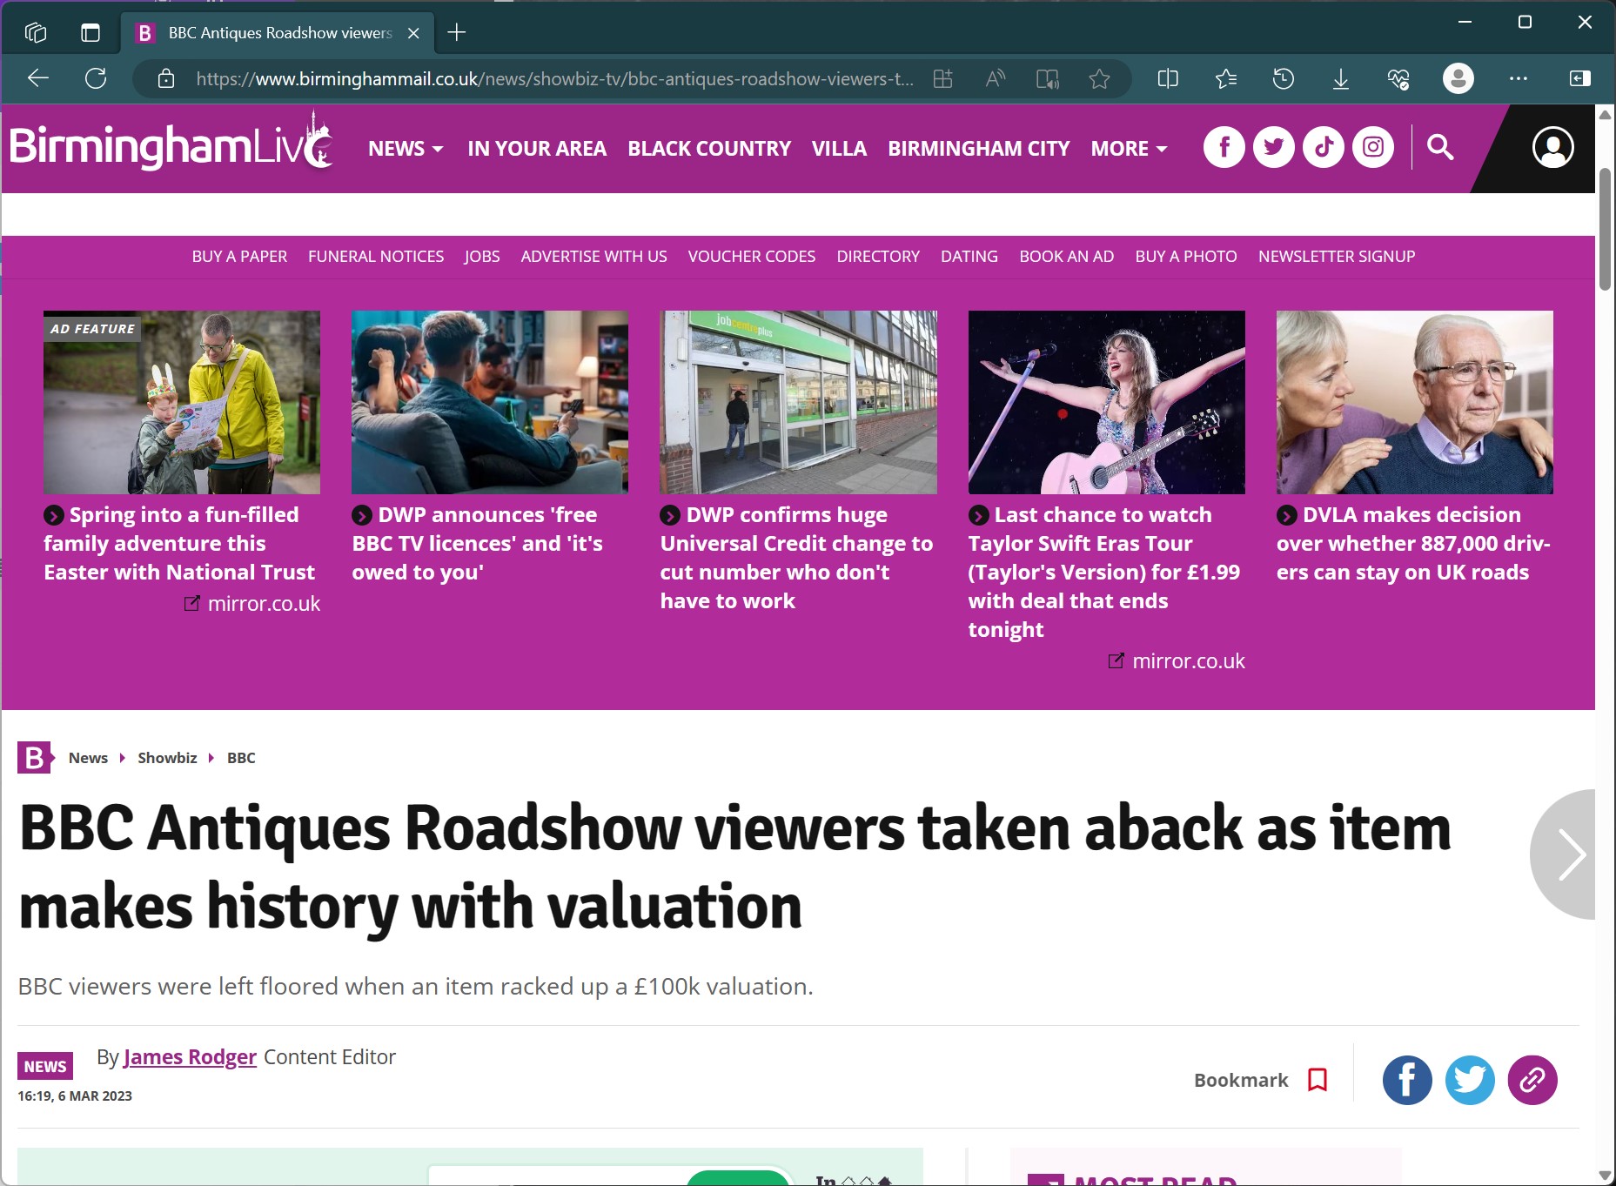This screenshot has height=1186, width=1616.
Task: Click ADVERTISE WITH US link
Action: coord(593,257)
